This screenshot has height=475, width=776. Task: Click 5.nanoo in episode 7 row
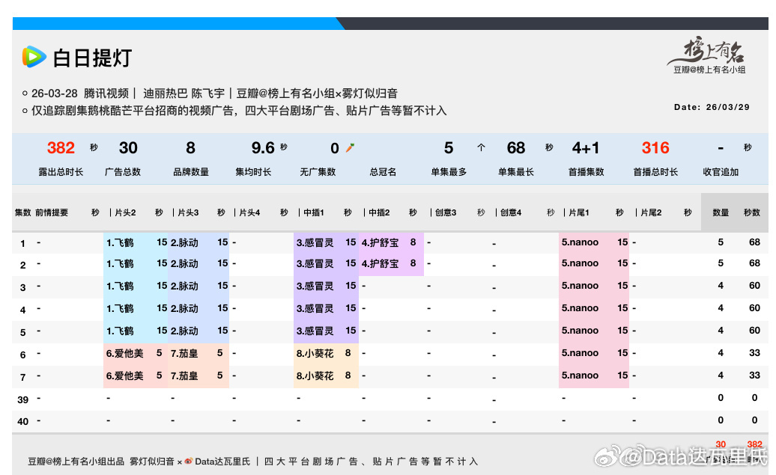pyautogui.click(x=580, y=376)
